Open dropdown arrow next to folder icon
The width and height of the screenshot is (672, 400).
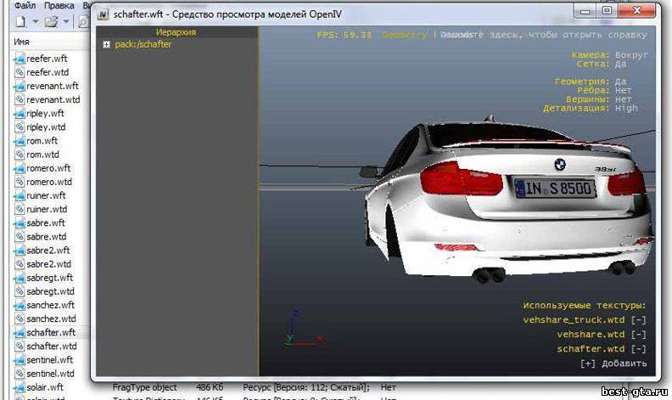[66, 21]
